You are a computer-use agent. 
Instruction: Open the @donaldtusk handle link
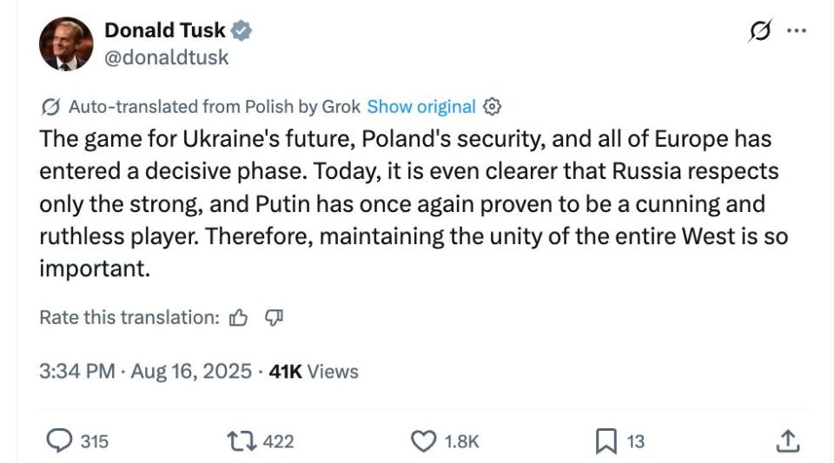[x=167, y=56]
